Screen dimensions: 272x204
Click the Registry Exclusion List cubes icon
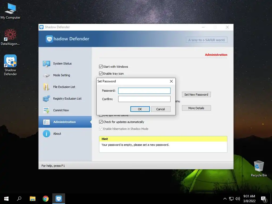(46, 99)
